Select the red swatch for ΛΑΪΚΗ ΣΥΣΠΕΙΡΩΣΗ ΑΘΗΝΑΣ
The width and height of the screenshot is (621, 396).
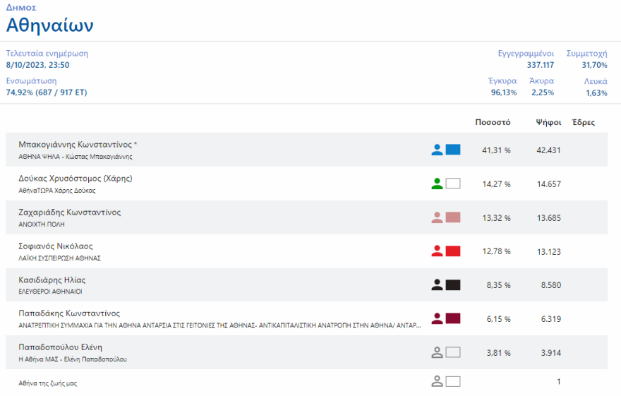[x=453, y=251]
